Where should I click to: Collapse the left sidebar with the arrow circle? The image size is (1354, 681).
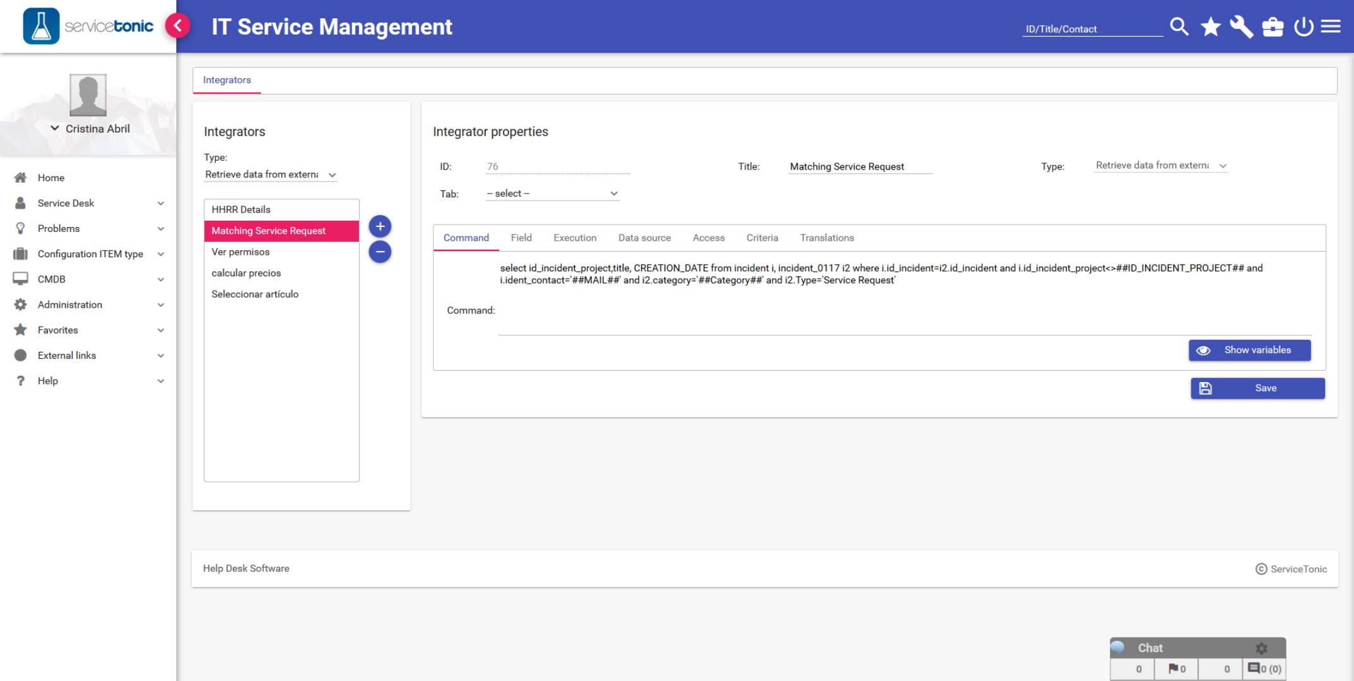(177, 25)
